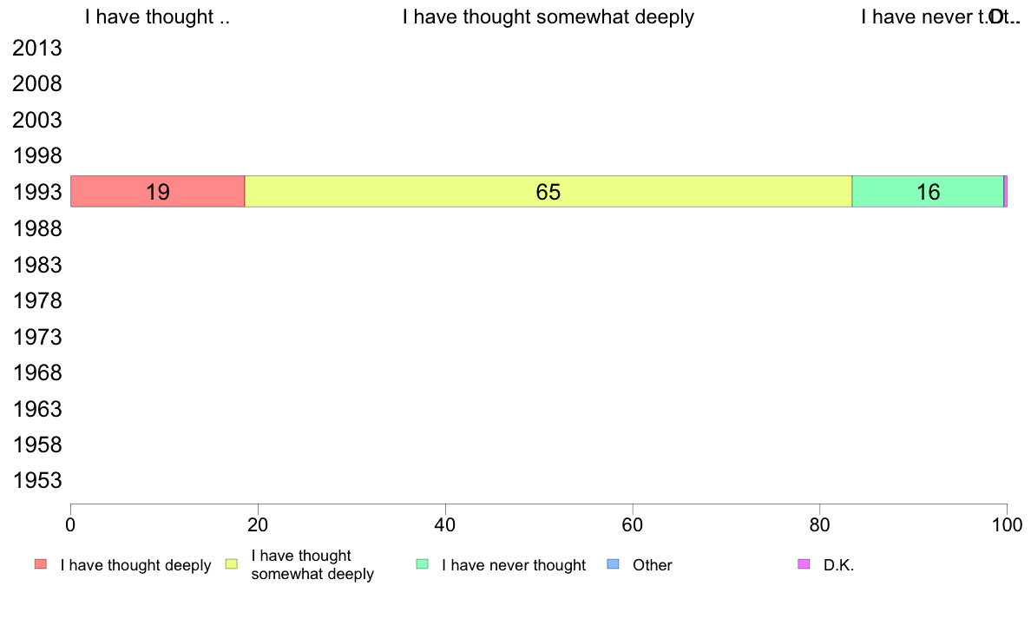Click the thin magenta D.K. bar segment
This screenshot has height=639, width=1031.
pos(1005,192)
